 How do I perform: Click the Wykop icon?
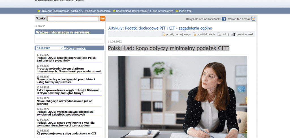[x=253, y=19]
